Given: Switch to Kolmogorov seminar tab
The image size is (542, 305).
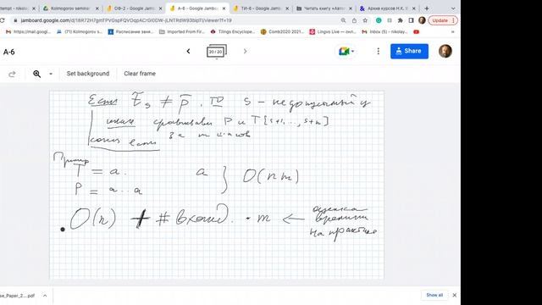Looking at the screenshot, I should pos(70,8).
